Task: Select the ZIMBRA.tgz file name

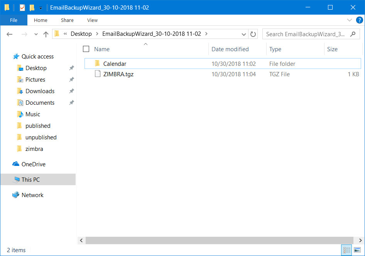Action: pyautogui.click(x=118, y=74)
